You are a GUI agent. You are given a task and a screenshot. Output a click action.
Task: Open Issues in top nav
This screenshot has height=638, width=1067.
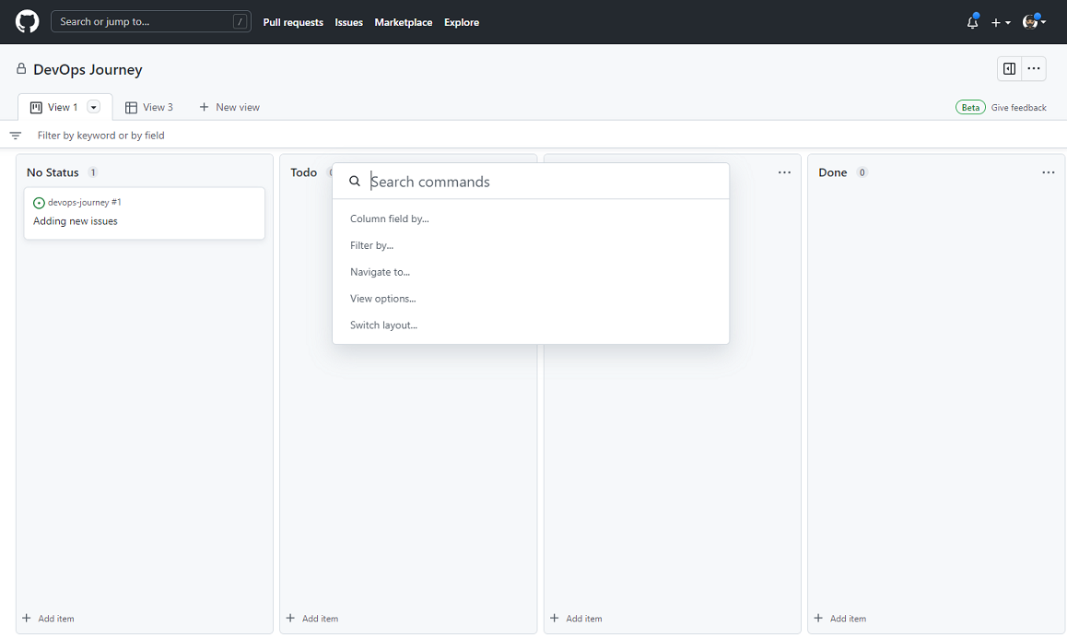348,22
